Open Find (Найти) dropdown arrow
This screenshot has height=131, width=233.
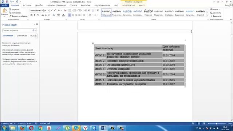[x=220, y=9]
